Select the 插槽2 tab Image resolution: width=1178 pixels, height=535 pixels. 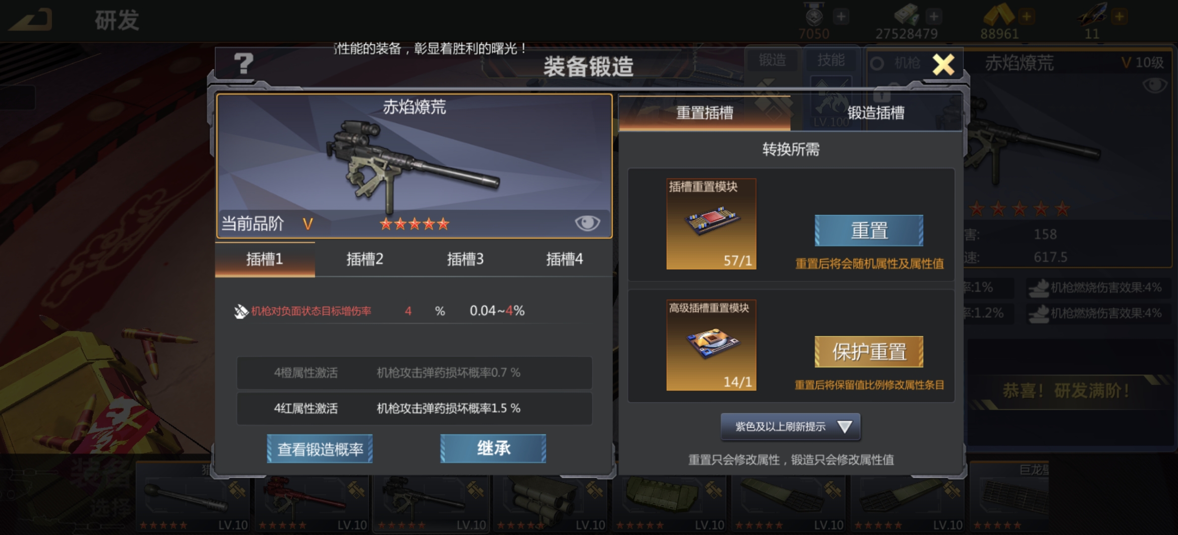[x=365, y=259]
